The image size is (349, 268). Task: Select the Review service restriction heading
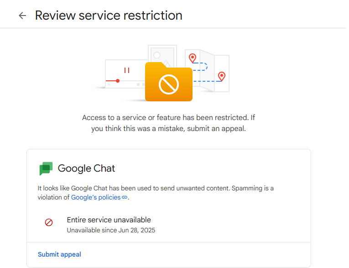109,16
